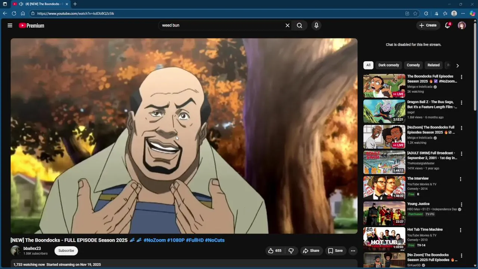Open the YouTube hamburger guide menu
The width and height of the screenshot is (478, 269).
click(x=10, y=25)
